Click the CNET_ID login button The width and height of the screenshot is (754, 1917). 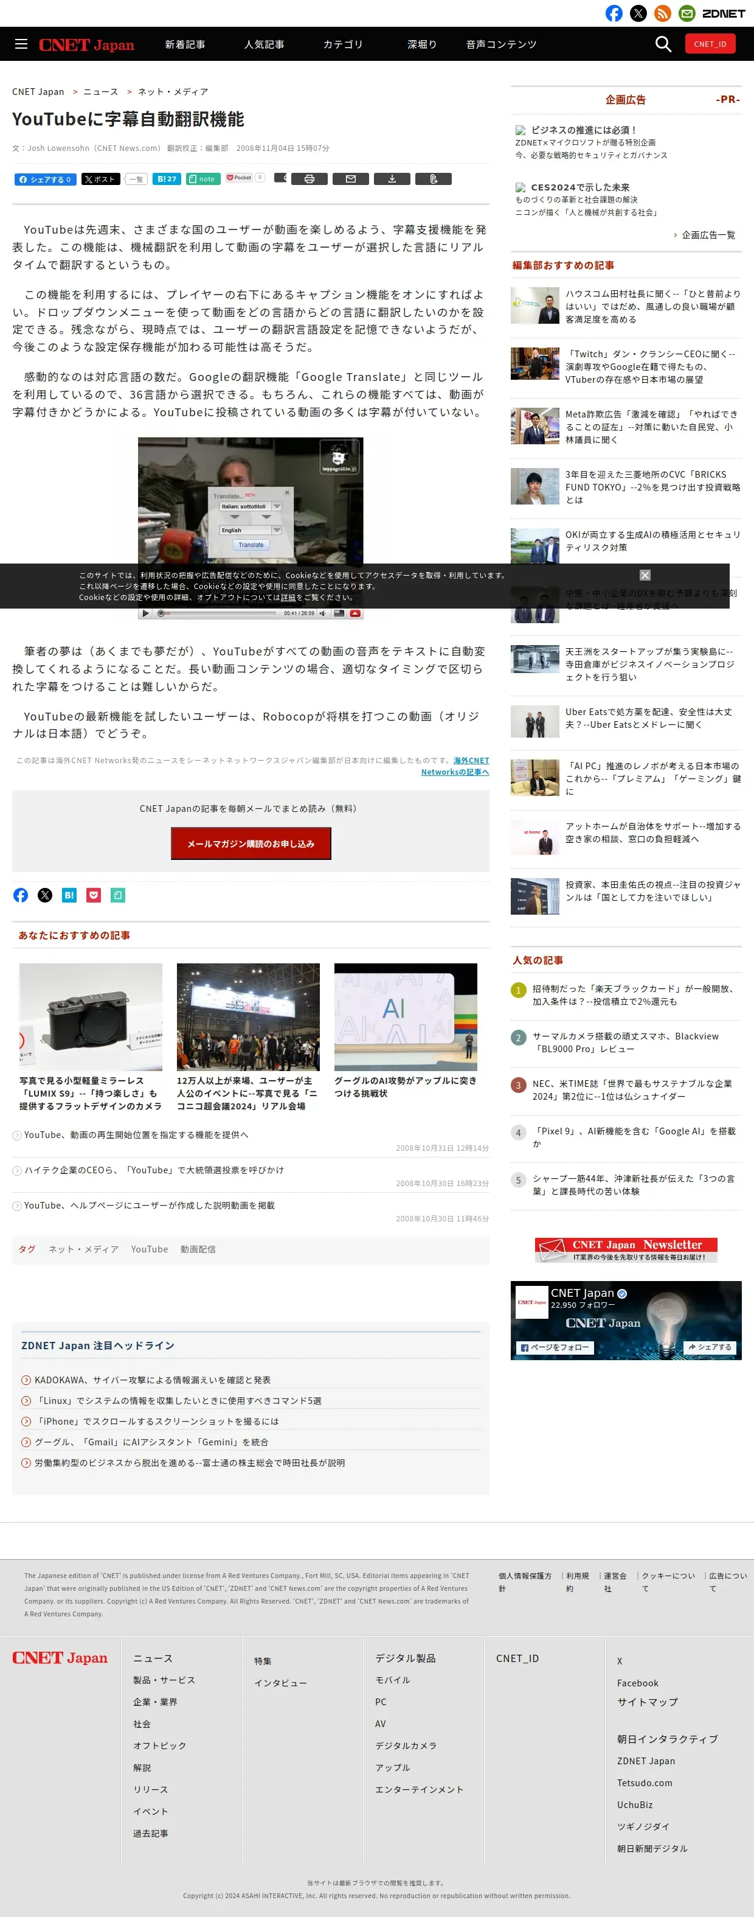[x=710, y=44]
